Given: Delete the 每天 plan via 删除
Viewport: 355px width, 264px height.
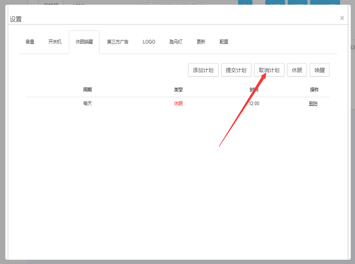Looking at the screenshot, I should [313, 104].
